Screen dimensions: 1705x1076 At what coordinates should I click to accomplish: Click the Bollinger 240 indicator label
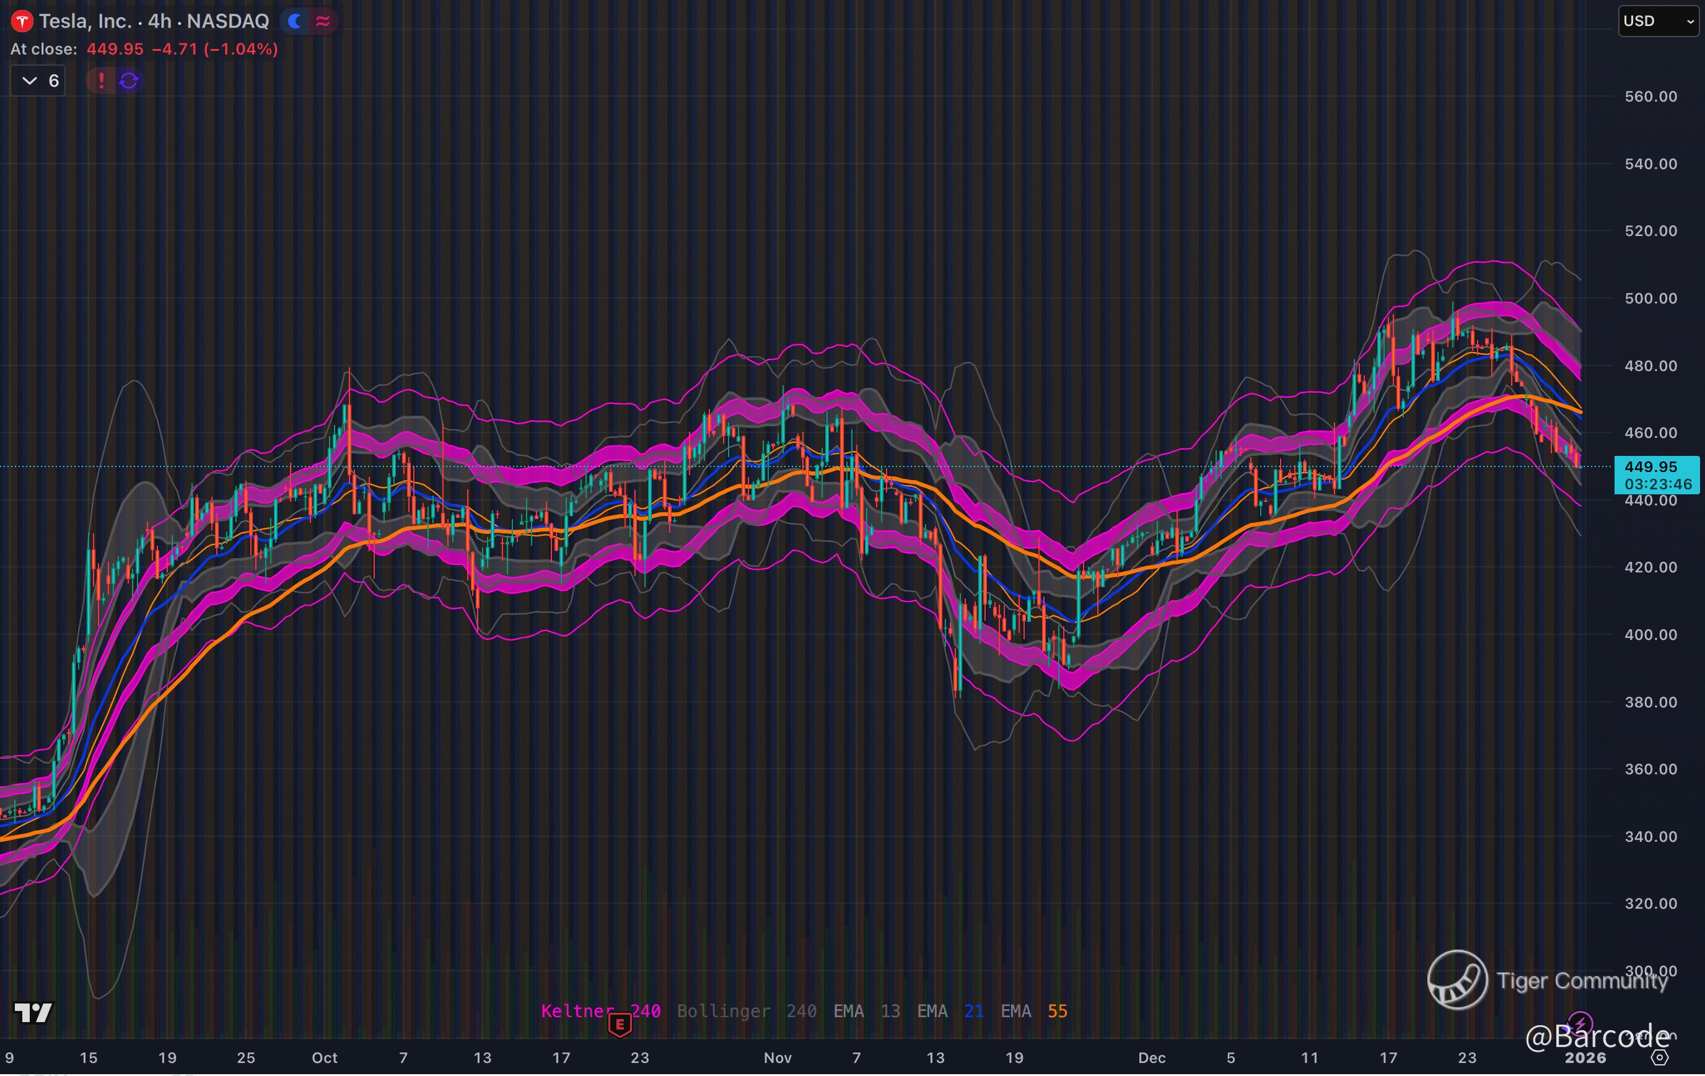coord(747,1011)
